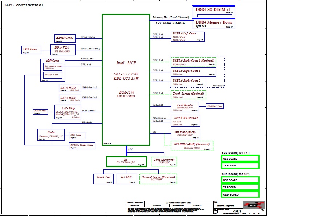
Task: Click the "SATA ODD" block
Action: 70,98
